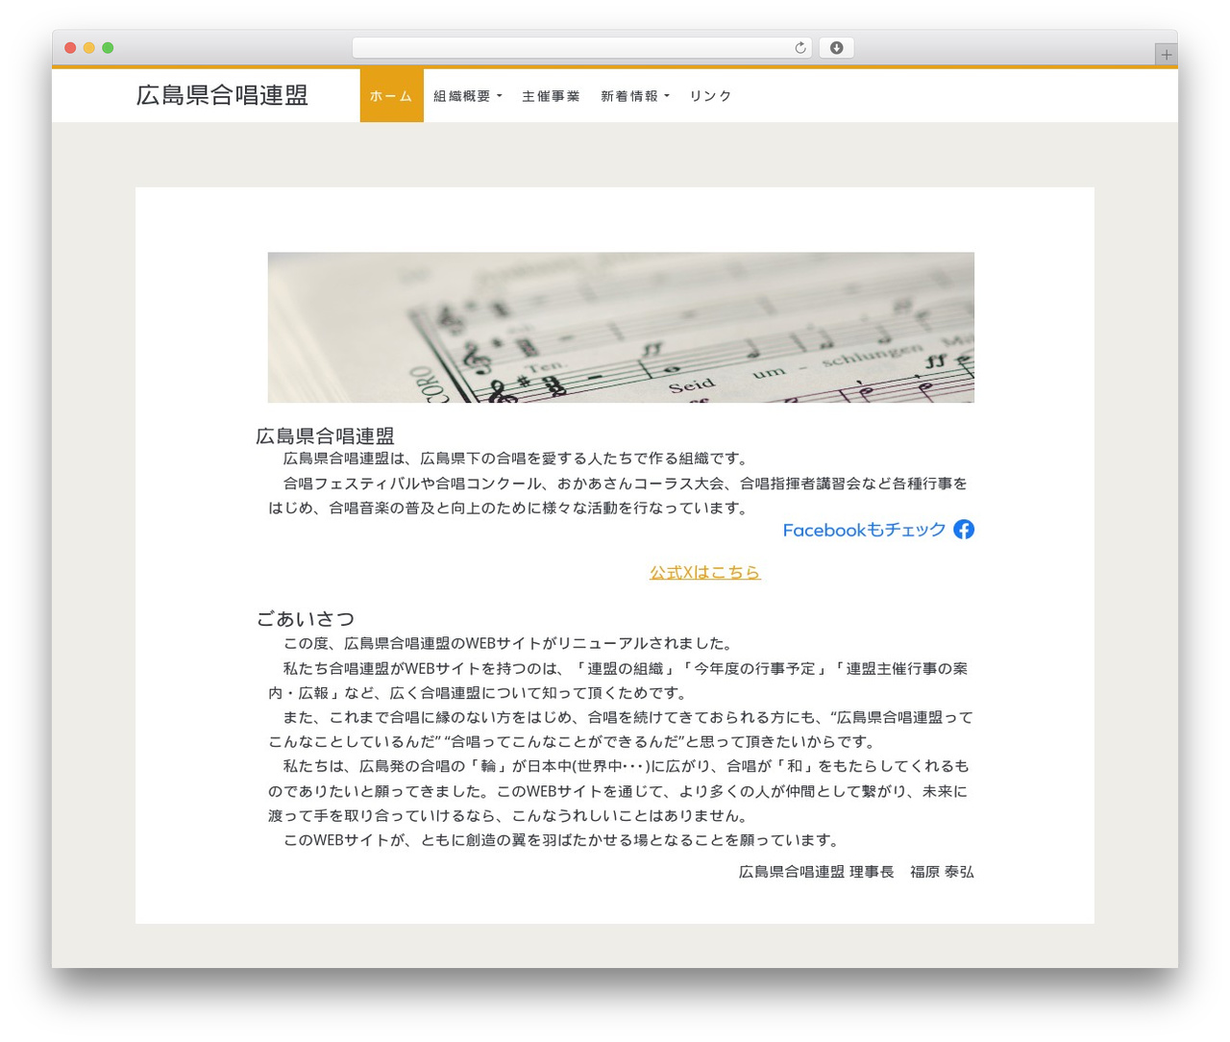Image resolution: width=1230 pixels, height=1042 pixels.
Task: Click the Facebook logo icon
Action: pos(964,530)
